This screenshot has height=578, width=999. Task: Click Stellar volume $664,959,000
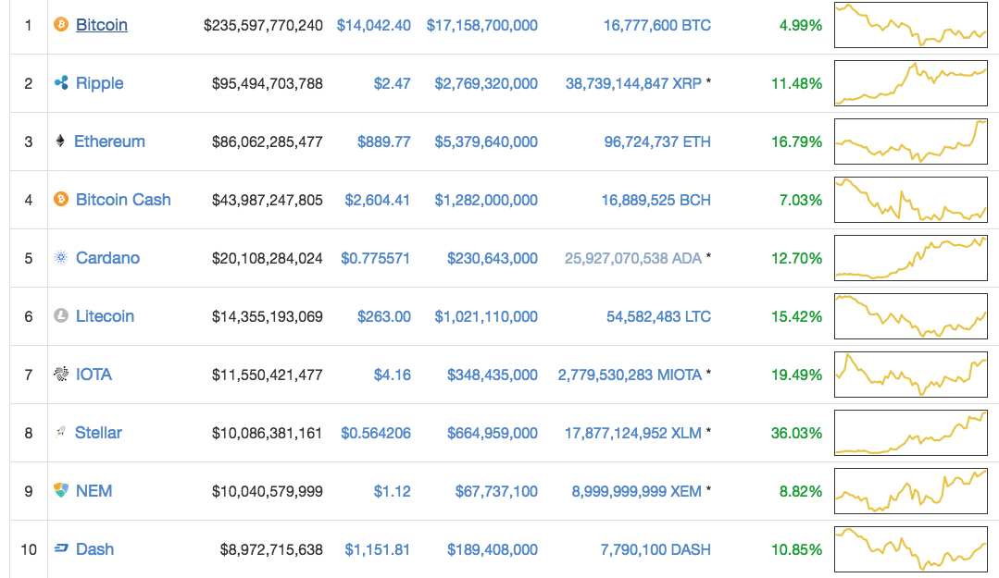pos(493,433)
